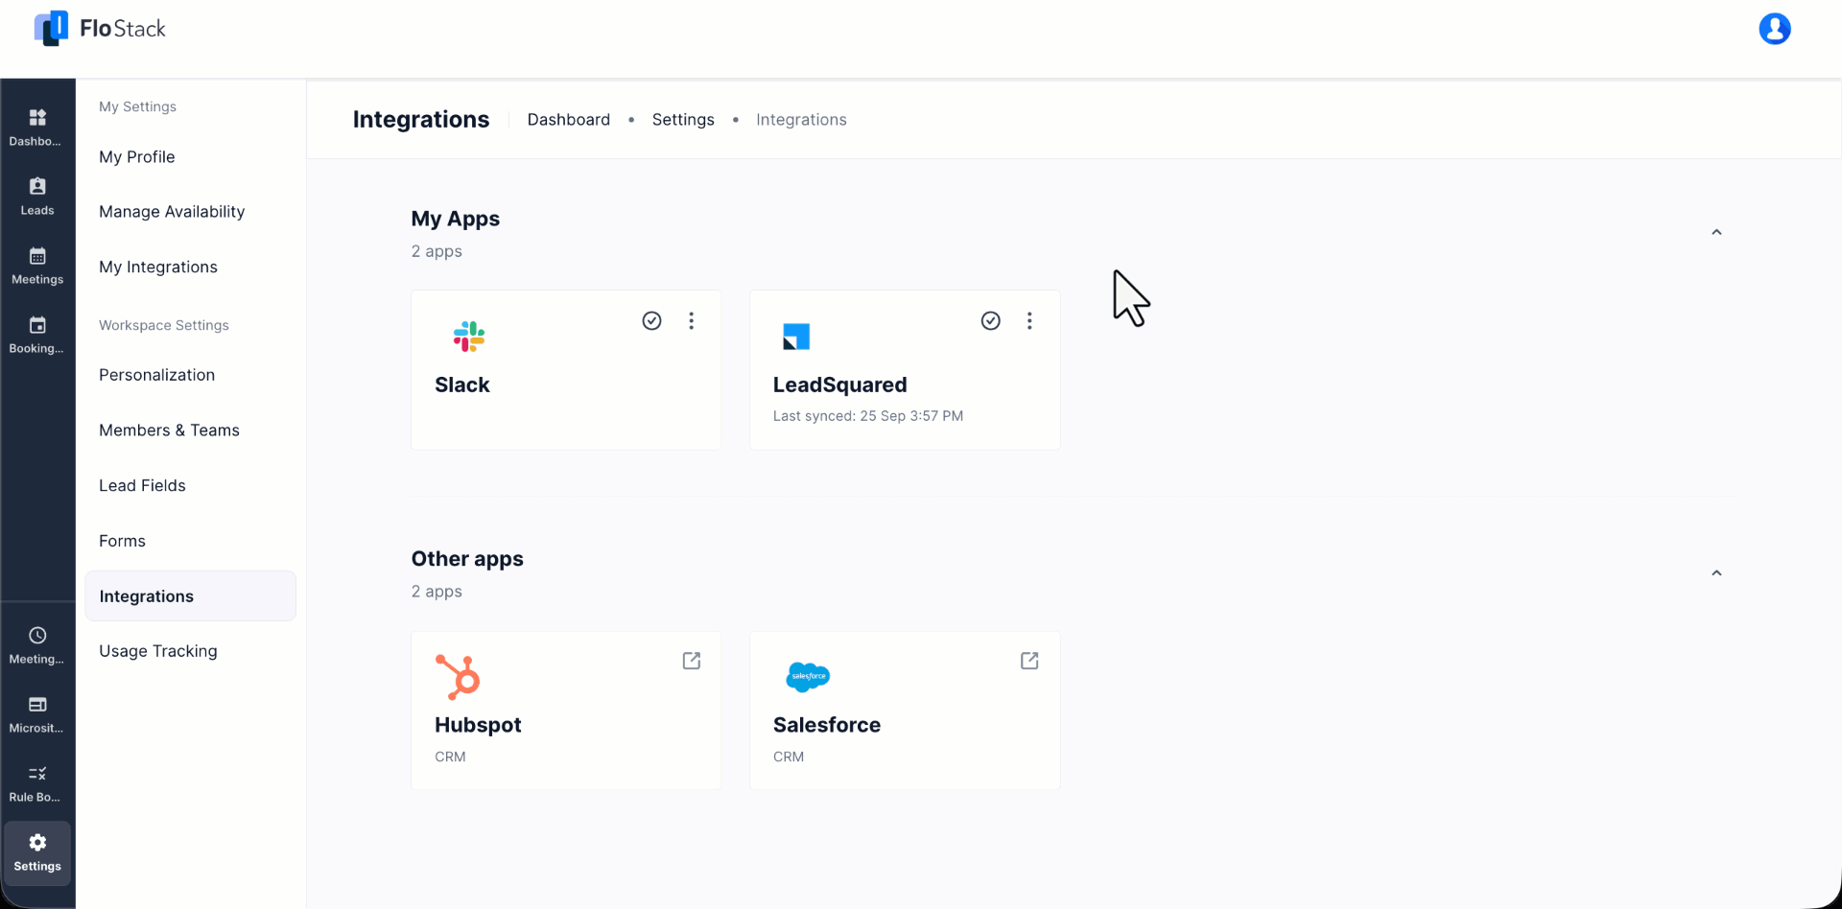The image size is (1842, 909).
Task: Open Forms settings
Action: pos(122,541)
